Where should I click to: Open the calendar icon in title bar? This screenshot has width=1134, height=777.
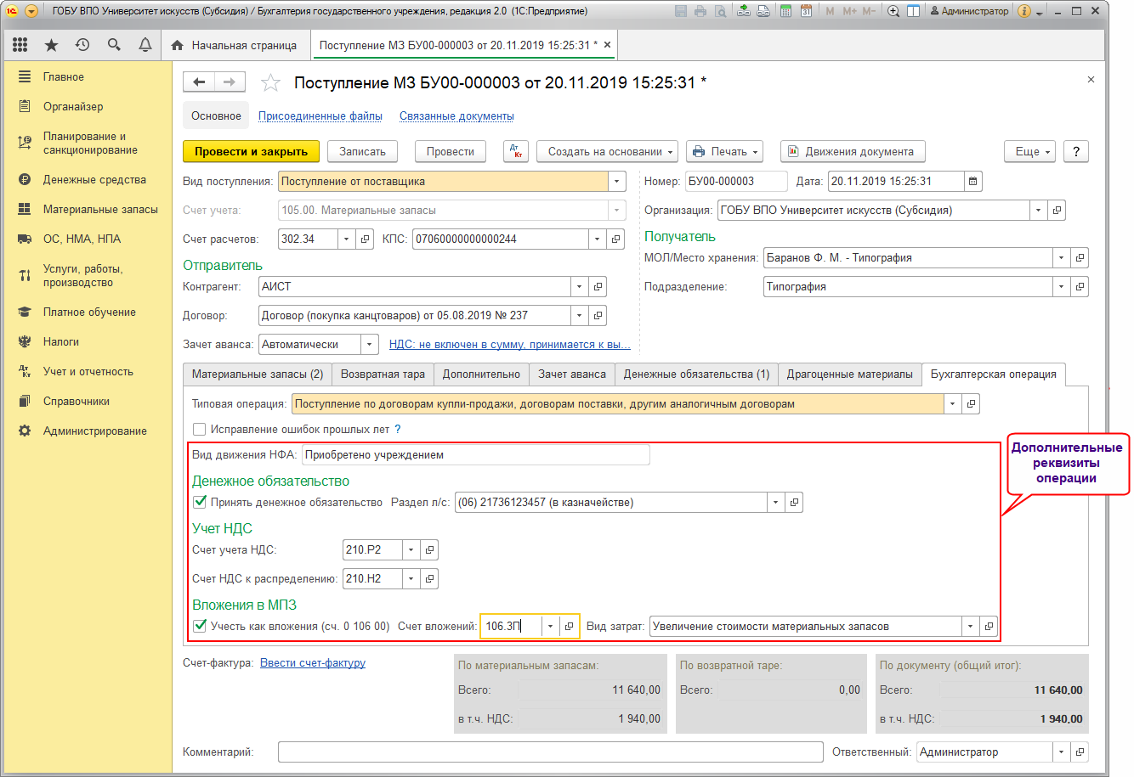806,11
